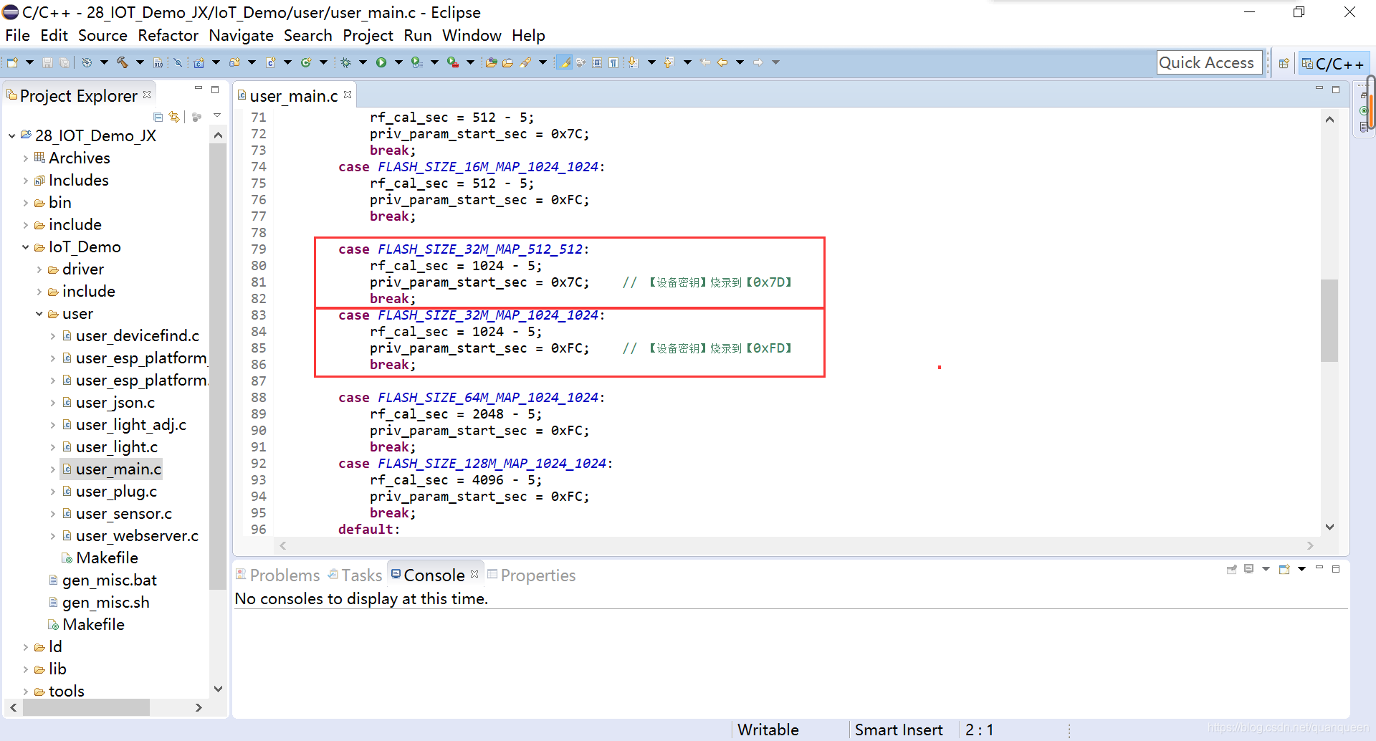Click the Save toolbar icon
The height and width of the screenshot is (741, 1376).
[47, 63]
